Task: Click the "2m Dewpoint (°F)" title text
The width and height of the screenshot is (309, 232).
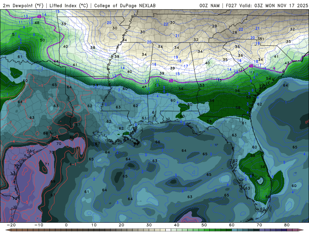Action: tap(23, 5)
